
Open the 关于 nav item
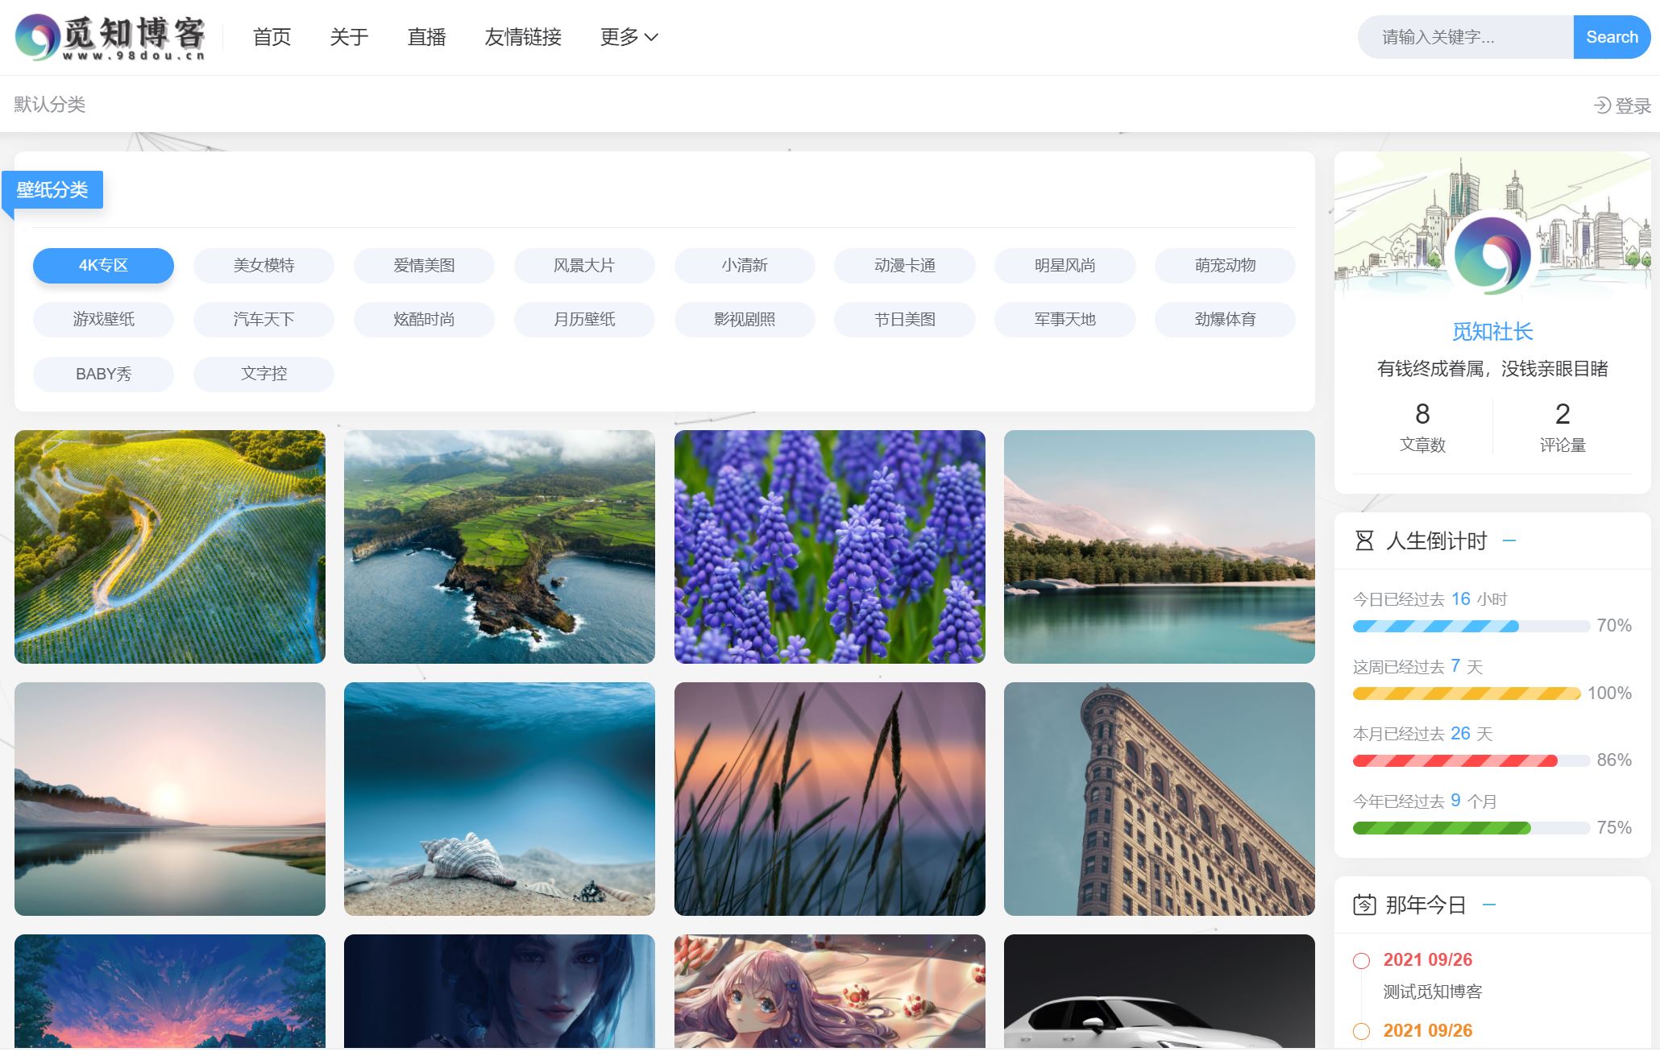pos(349,37)
